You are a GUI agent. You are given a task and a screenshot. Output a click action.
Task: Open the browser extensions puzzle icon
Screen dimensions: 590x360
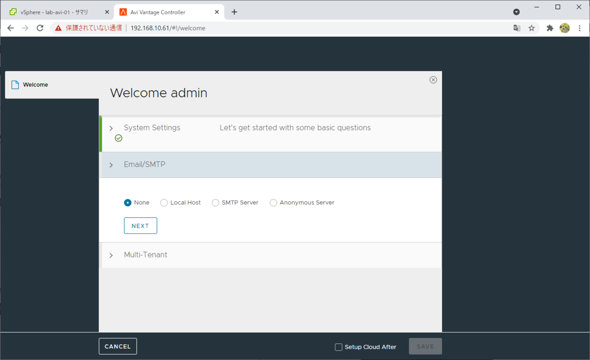550,28
